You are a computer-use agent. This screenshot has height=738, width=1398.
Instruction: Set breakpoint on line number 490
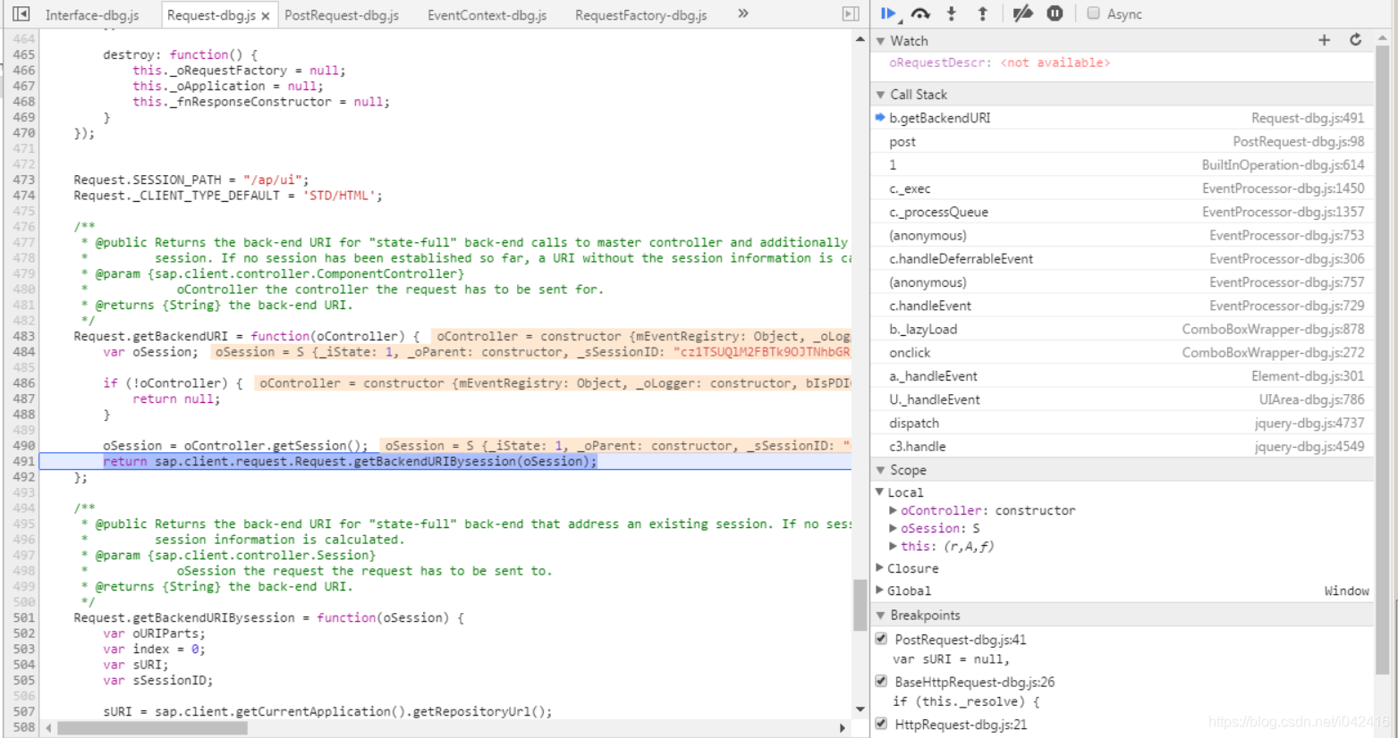click(24, 445)
